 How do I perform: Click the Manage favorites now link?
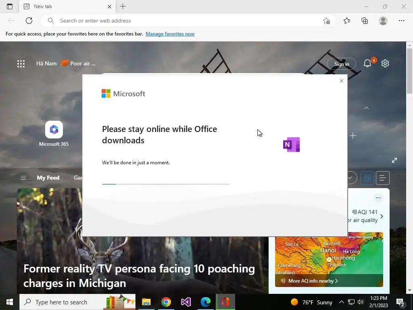click(170, 34)
